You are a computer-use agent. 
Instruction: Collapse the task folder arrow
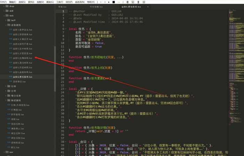(3, 16)
